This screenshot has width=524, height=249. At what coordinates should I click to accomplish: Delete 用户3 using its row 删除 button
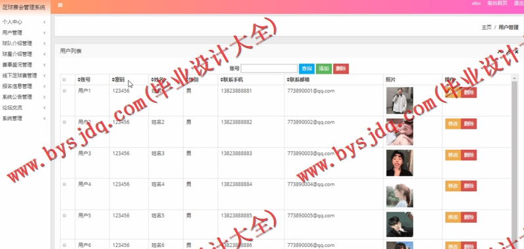(469, 155)
